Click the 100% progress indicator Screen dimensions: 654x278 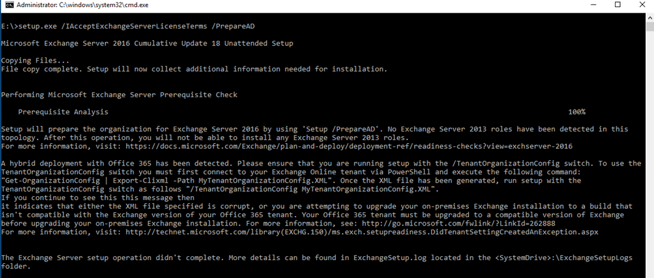click(577, 112)
